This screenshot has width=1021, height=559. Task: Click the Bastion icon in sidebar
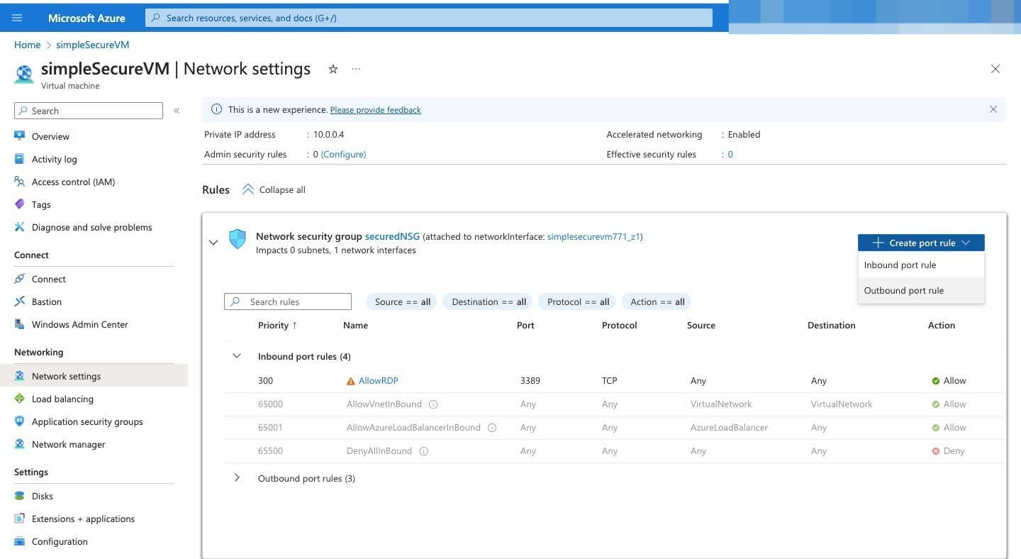point(20,301)
